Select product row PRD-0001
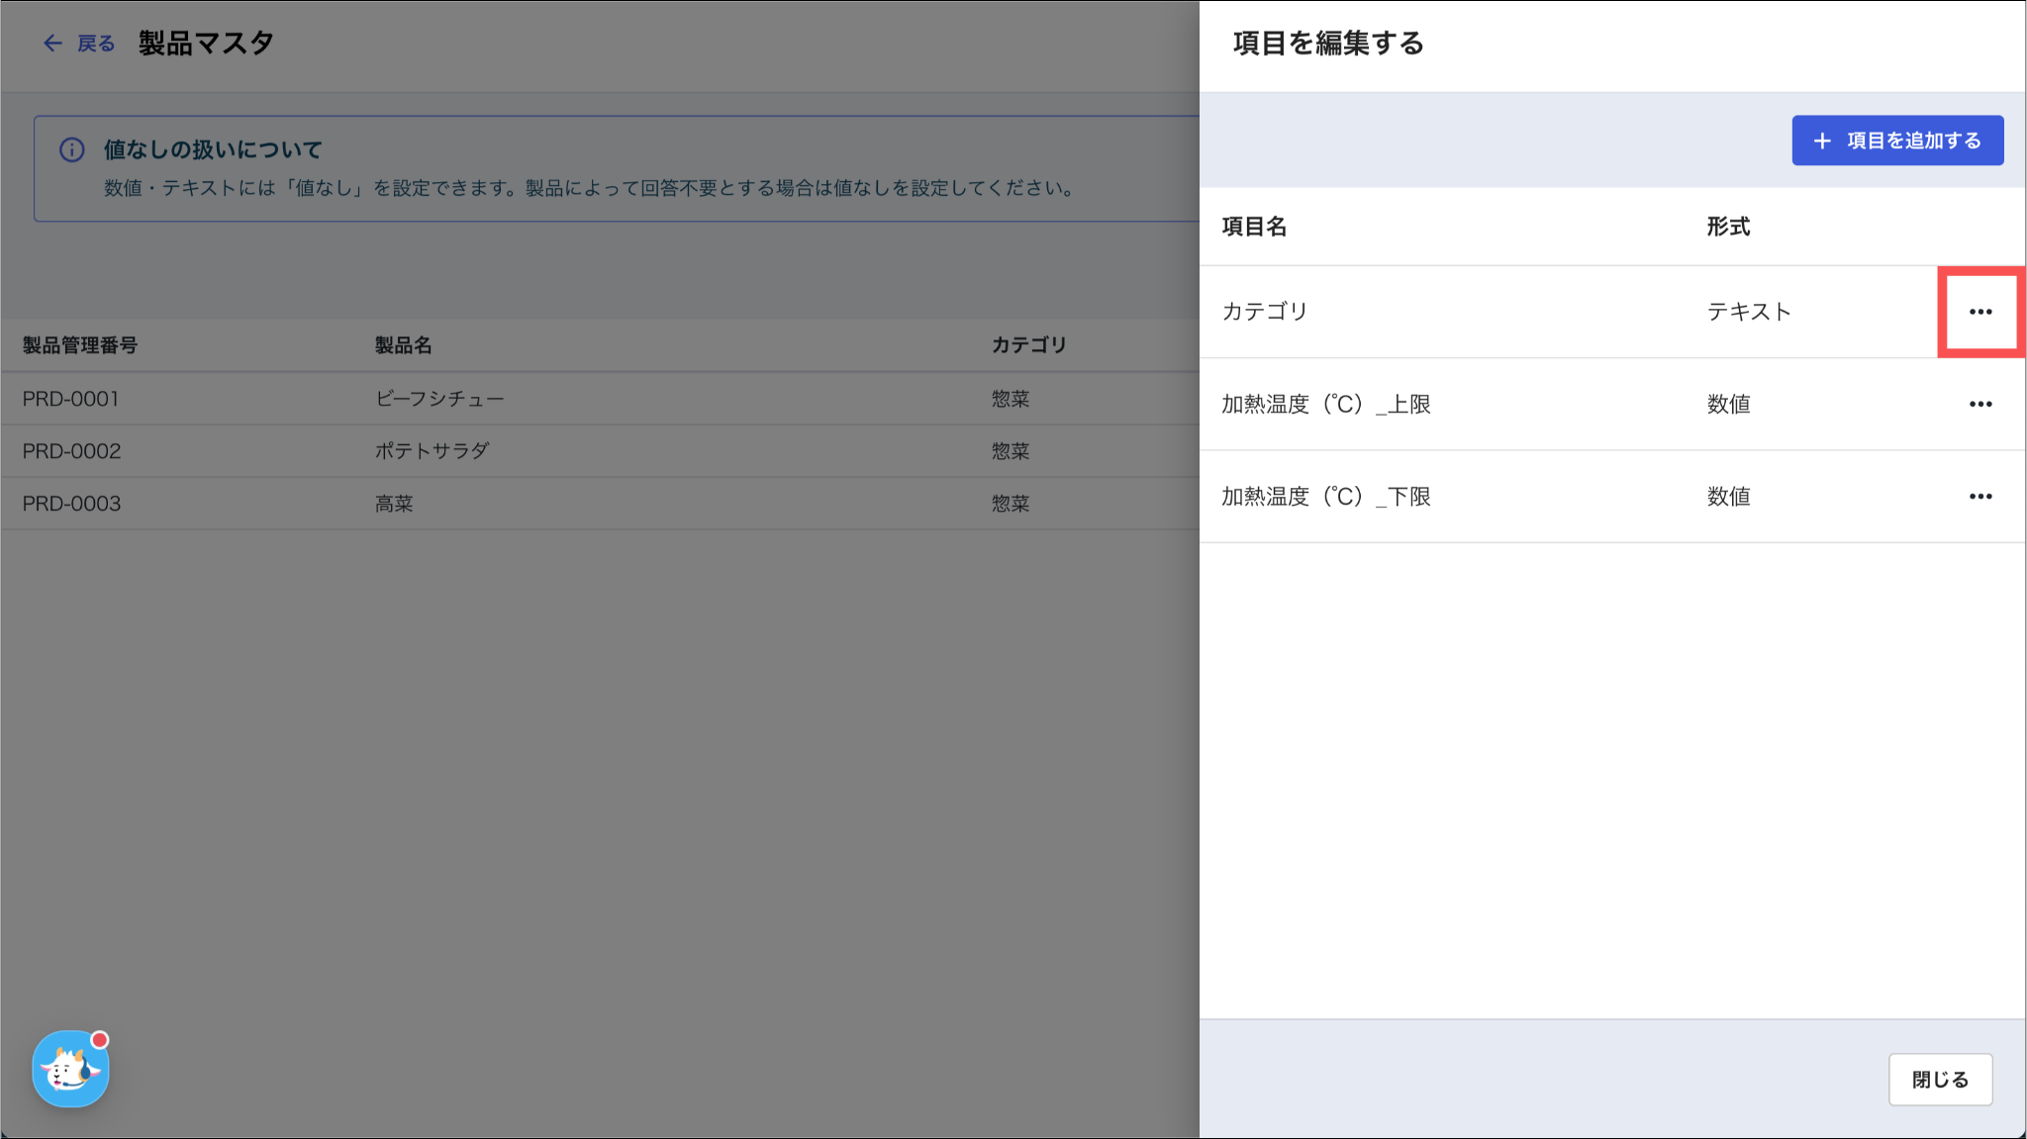Screen dimensions: 2027x1139 coord(600,399)
